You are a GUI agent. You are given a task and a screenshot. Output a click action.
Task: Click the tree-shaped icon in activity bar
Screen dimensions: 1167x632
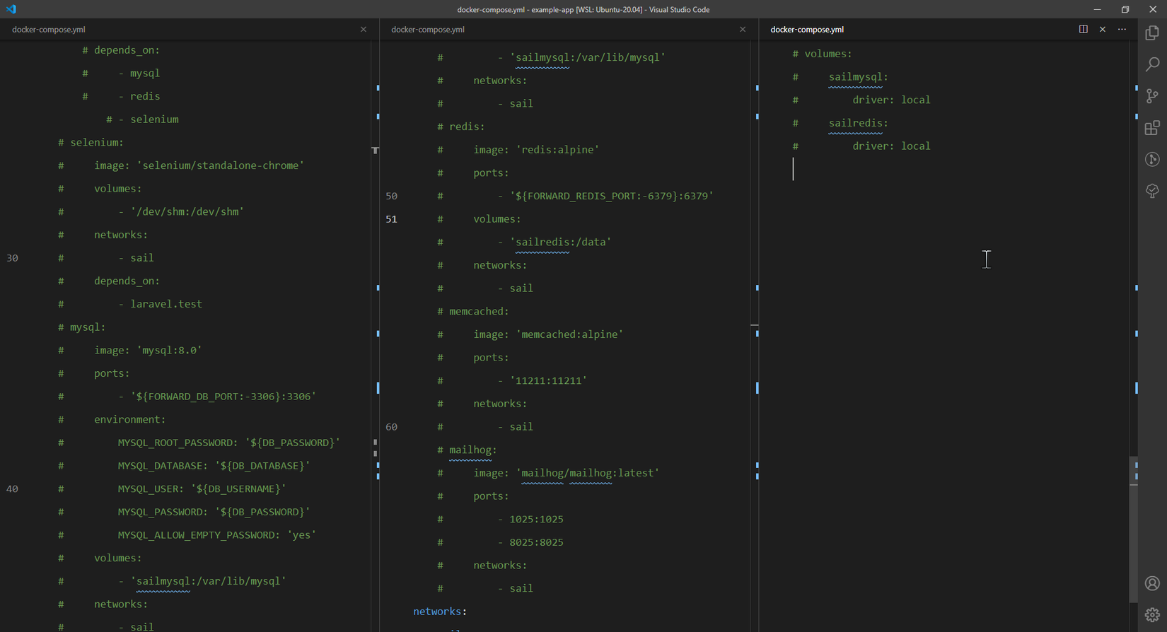pyautogui.click(x=1152, y=191)
